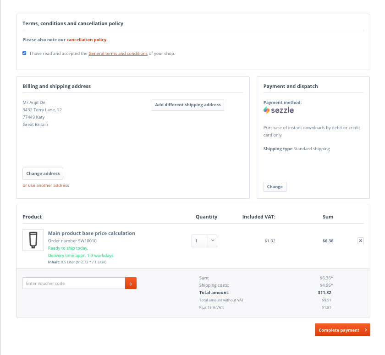Remove the product using the X icon

click(360, 240)
